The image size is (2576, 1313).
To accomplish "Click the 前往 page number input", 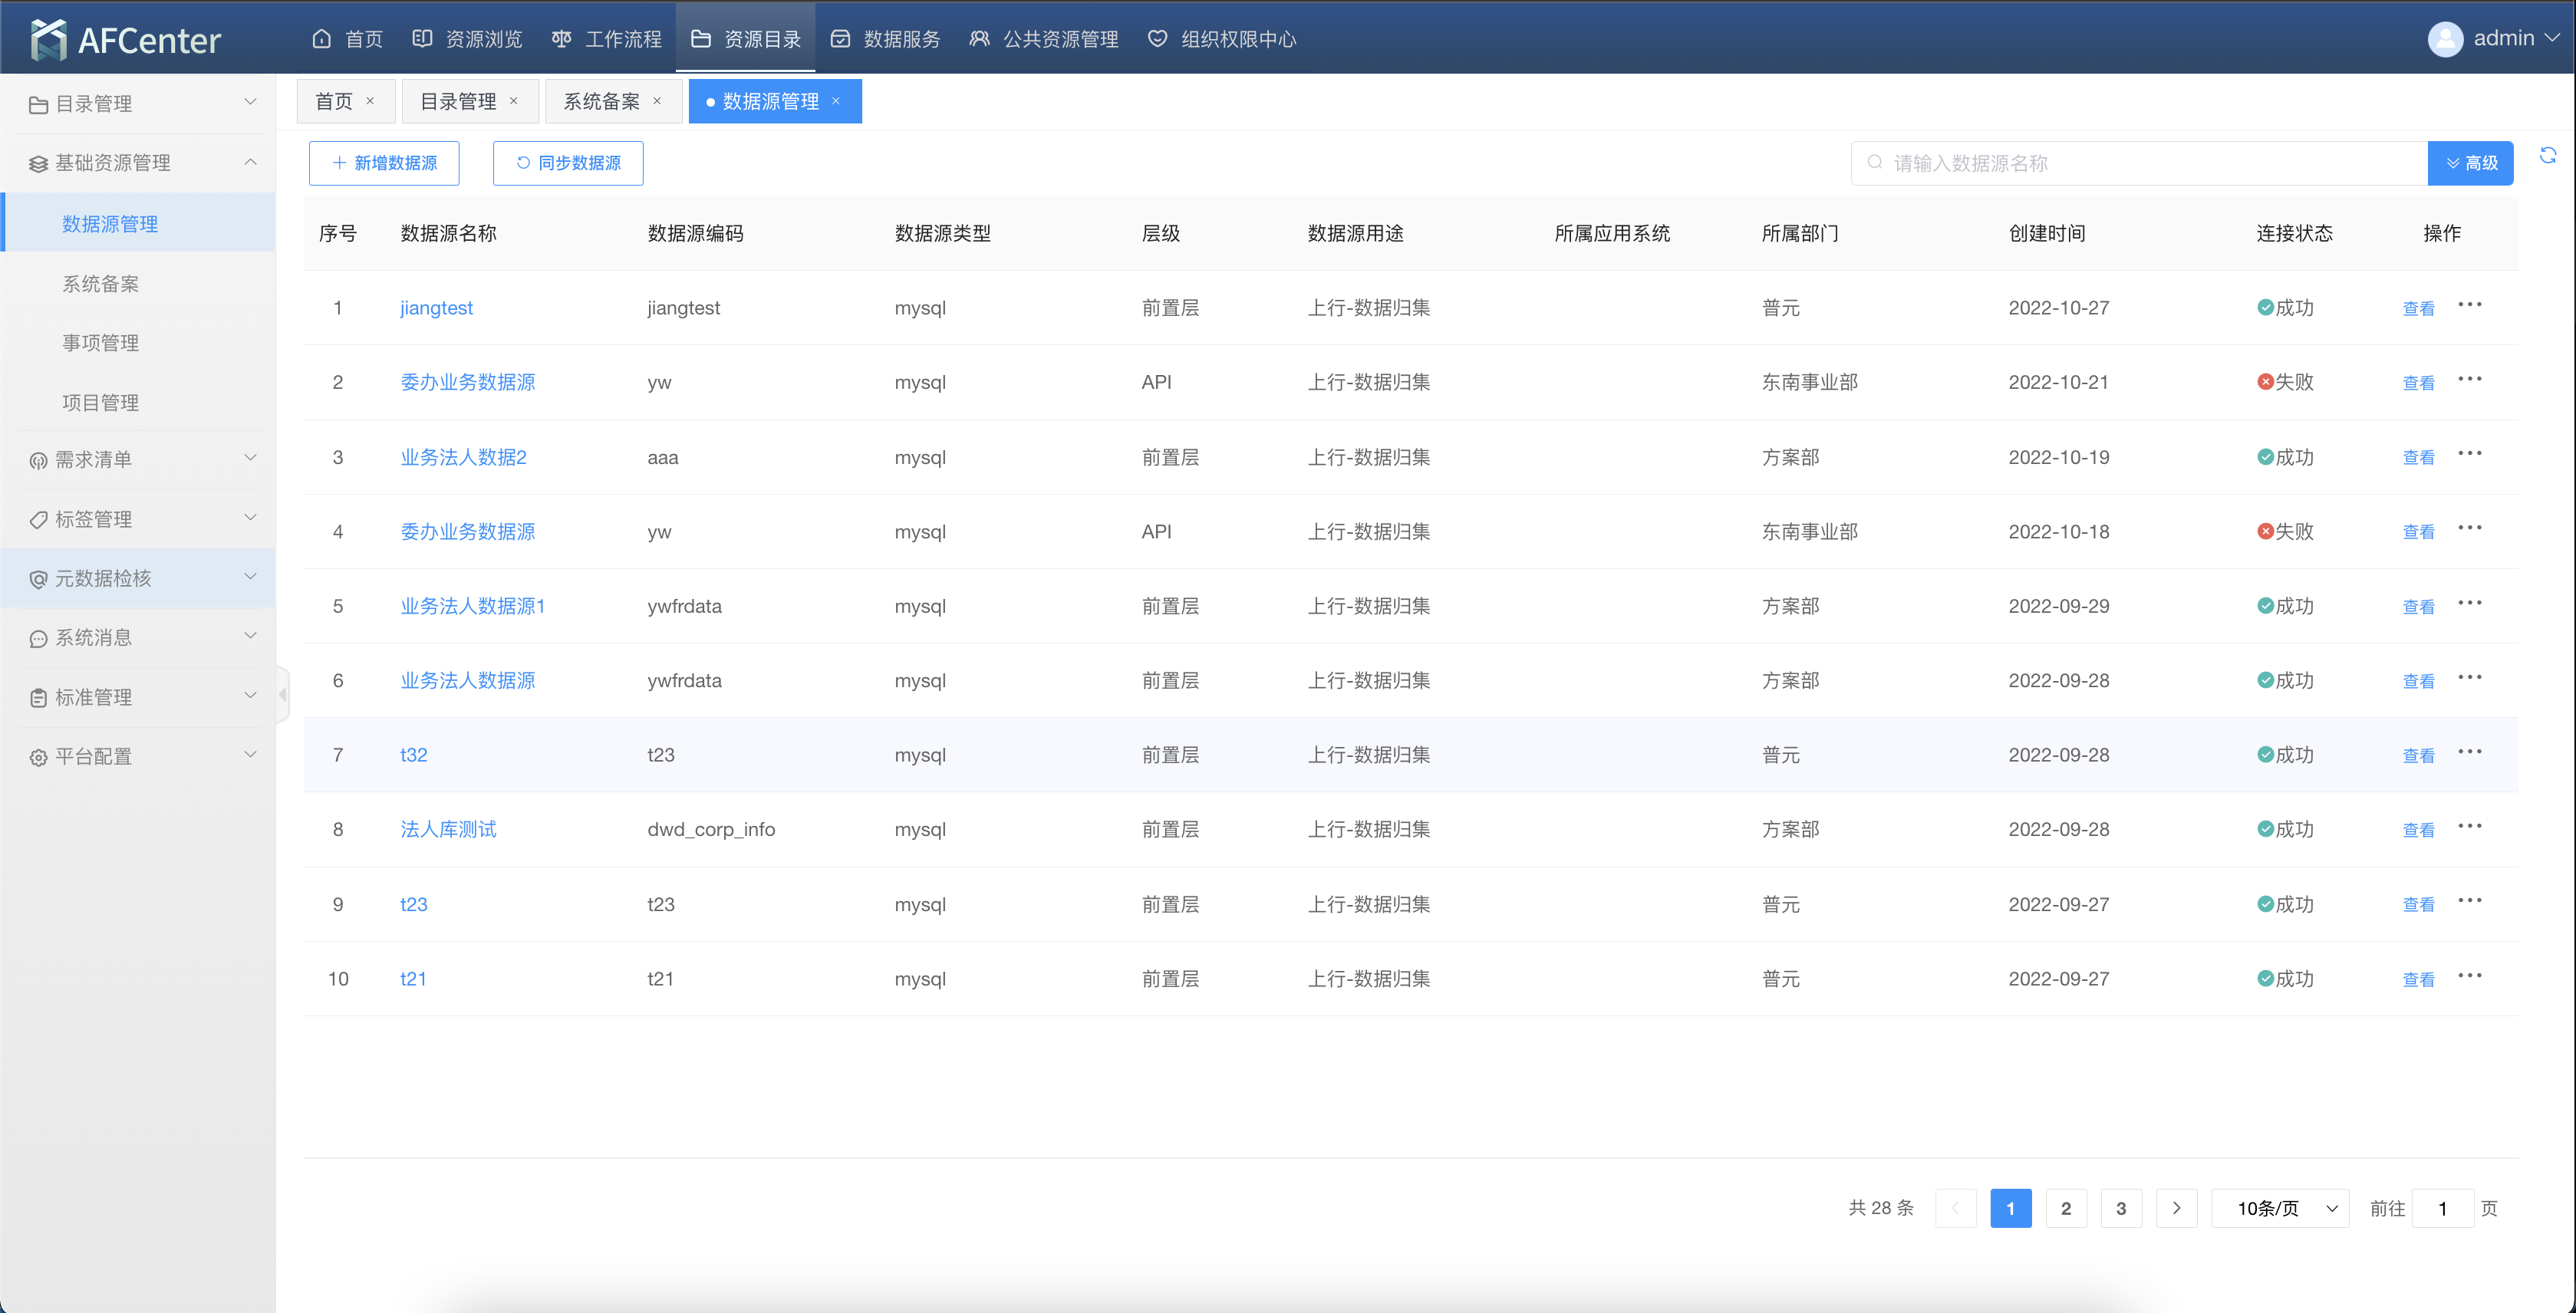I will (x=2442, y=1208).
